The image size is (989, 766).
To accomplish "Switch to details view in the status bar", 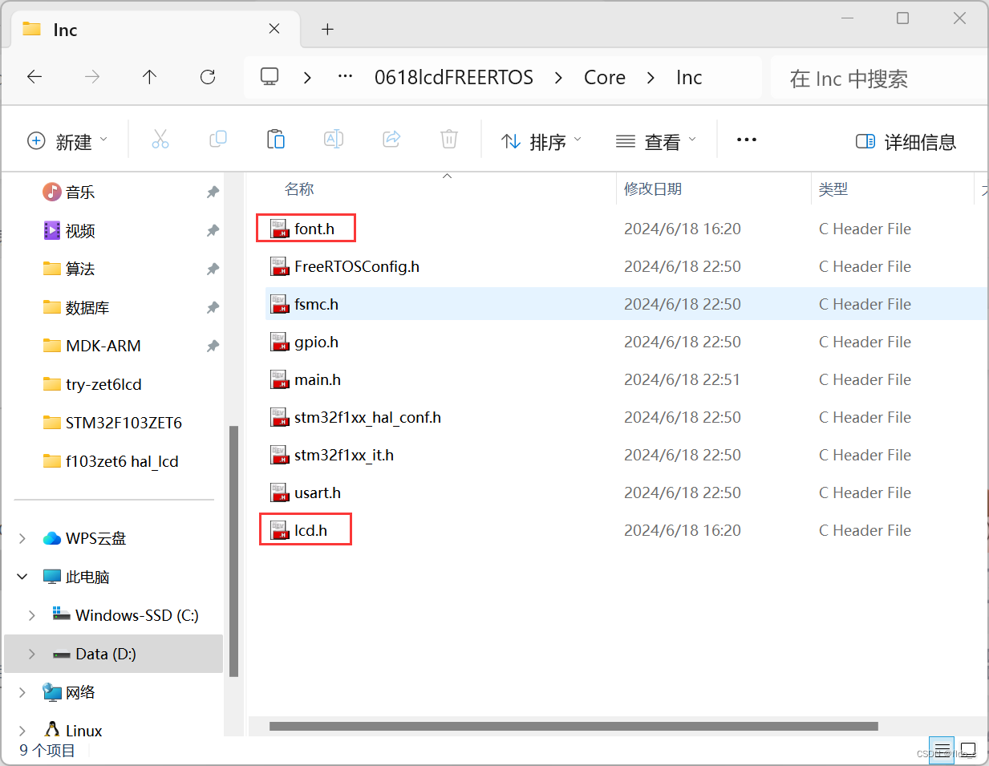I will [x=941, y=751].
